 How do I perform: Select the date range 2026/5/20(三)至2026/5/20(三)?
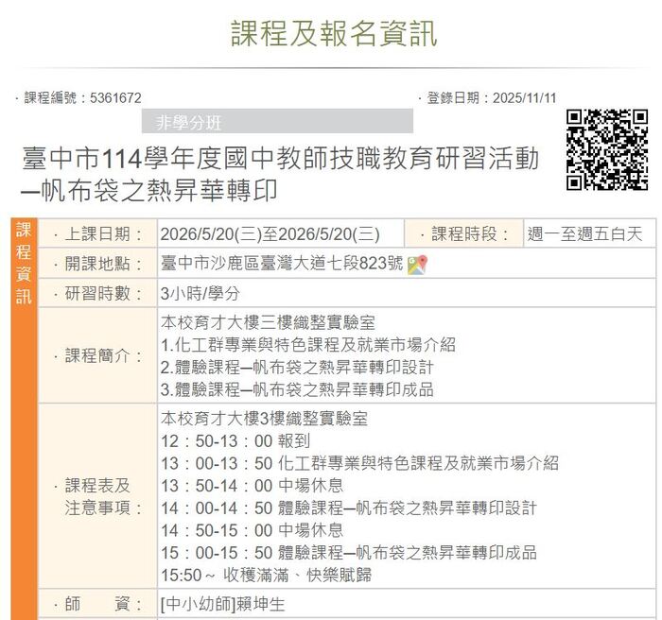270,234
